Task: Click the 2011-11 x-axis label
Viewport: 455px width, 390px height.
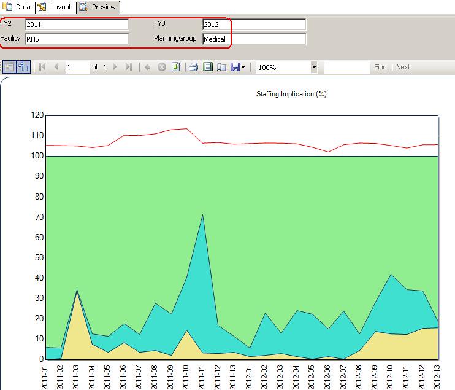Action: [x=201, y=377]
